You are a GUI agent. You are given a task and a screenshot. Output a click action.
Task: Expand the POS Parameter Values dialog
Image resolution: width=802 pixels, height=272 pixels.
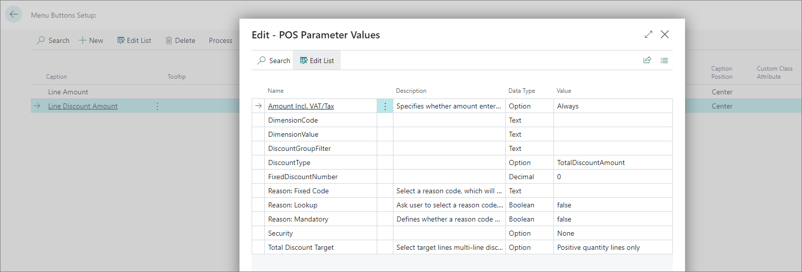[x=649, y=34]
